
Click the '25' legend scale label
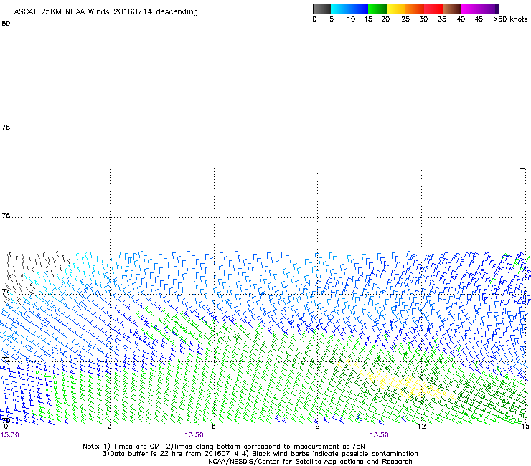(x=405, y=19)
